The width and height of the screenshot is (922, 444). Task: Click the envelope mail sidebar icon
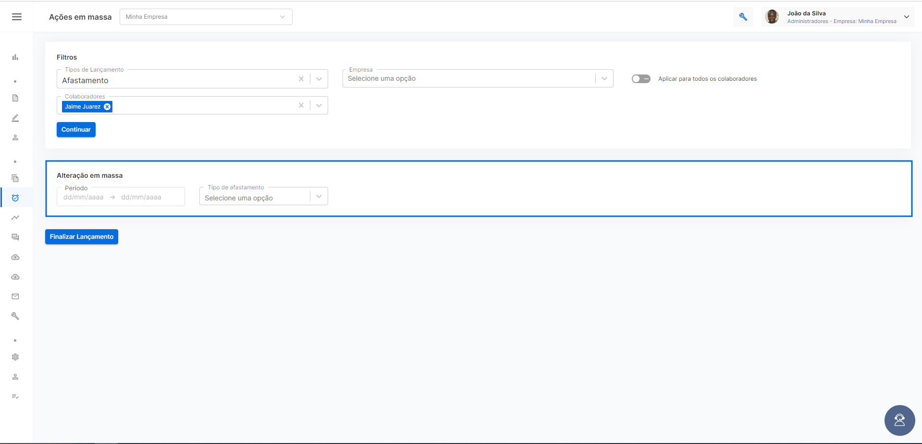(x=15, y=296)
